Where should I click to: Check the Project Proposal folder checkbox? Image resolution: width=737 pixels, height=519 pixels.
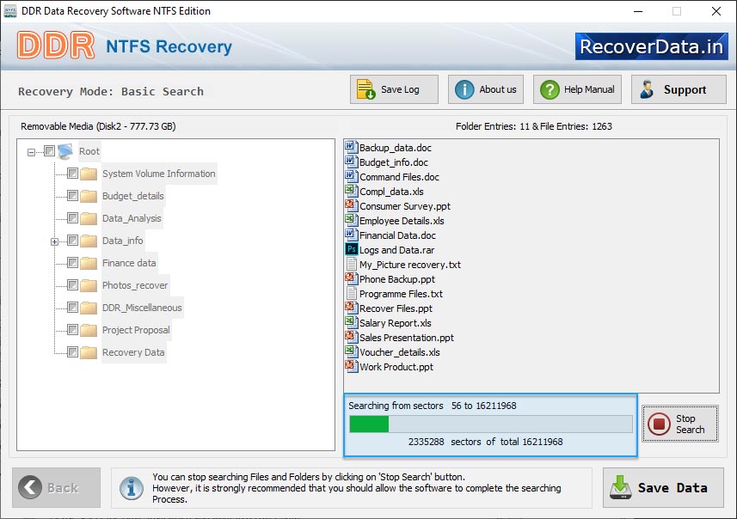[72, 329]
